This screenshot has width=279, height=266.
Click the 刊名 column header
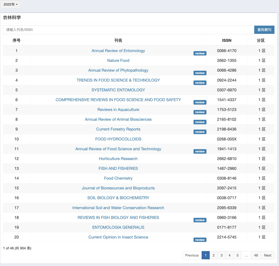118,40
